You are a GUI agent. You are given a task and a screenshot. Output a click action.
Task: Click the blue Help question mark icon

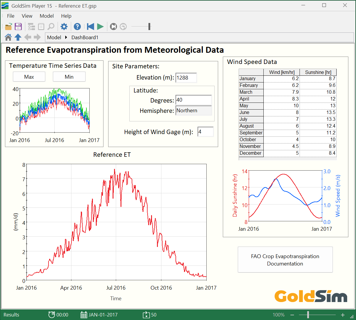(77, 27)
